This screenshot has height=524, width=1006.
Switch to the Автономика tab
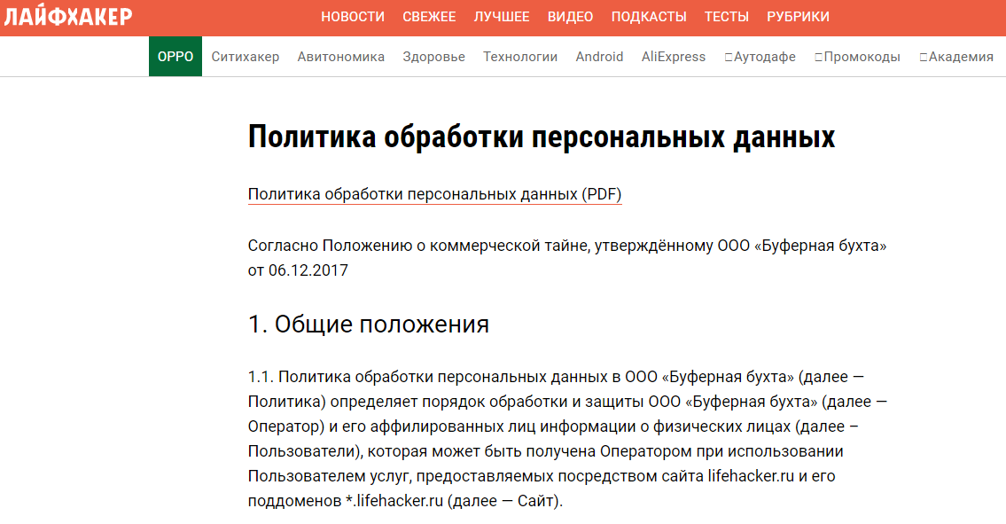341,55
